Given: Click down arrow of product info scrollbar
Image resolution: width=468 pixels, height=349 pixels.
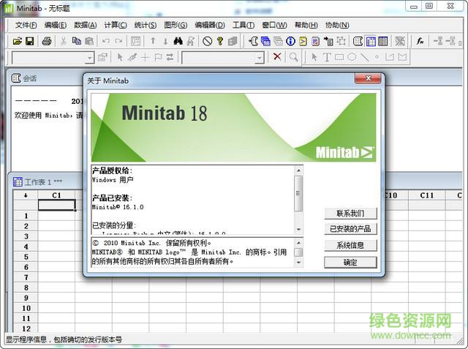Looking at the screenshot, I should [298, 229].
